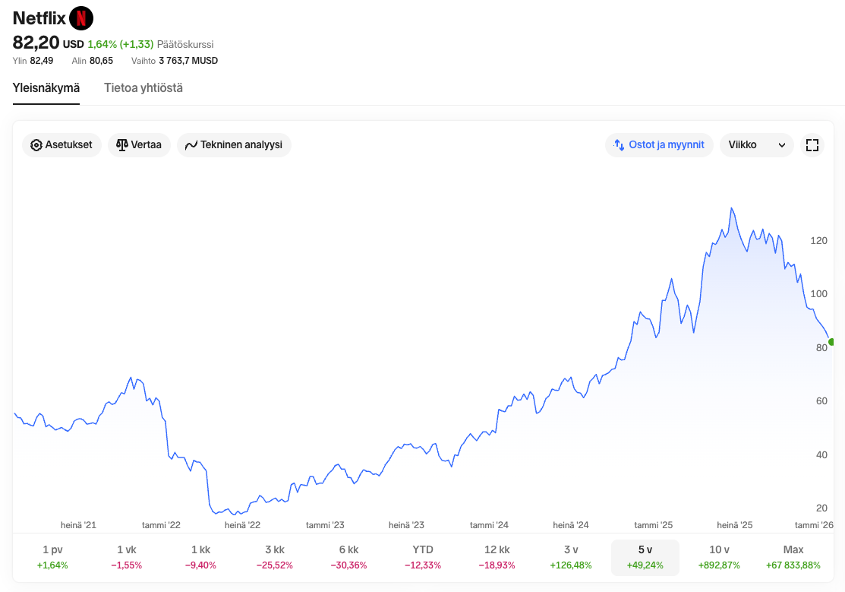This screenshot has width=845, height=592.
Task: Select the YTD time range
Action: [x=423, y=558]
